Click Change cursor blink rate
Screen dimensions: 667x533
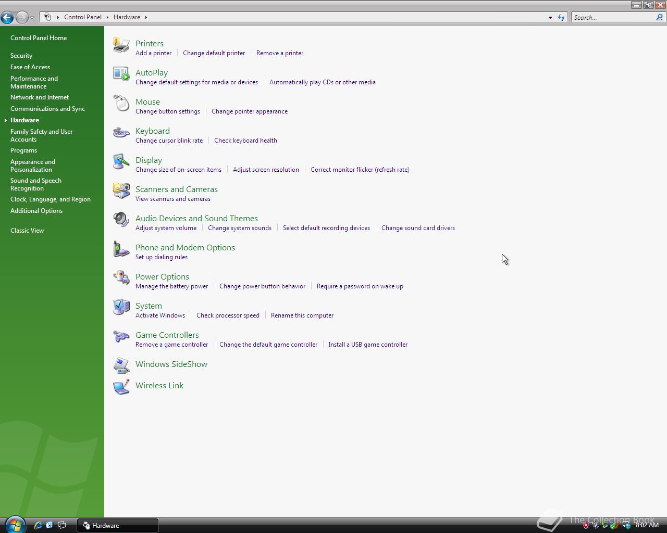tap(169, 141)
